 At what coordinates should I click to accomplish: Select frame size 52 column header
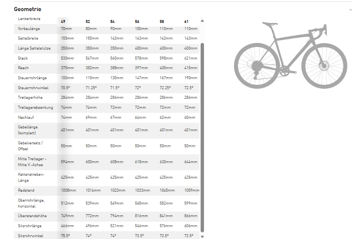coord(88,21)
